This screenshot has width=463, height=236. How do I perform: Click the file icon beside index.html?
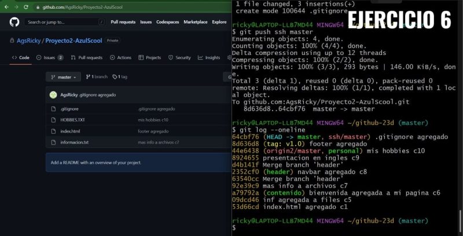click(53, 131)
